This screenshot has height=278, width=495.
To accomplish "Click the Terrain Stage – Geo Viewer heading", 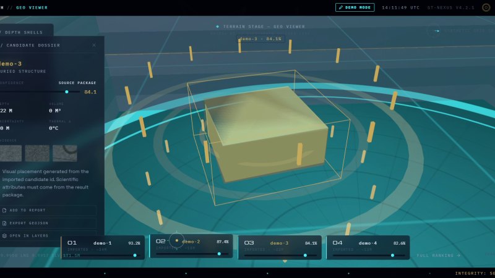I will [264, 27].
